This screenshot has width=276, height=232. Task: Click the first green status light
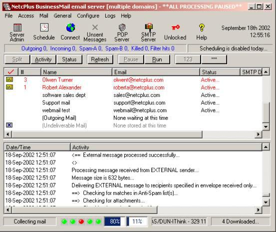64,221
